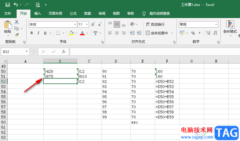Click Decrease Indent icon
Screen dimensions: 240x141
[132, 33]
